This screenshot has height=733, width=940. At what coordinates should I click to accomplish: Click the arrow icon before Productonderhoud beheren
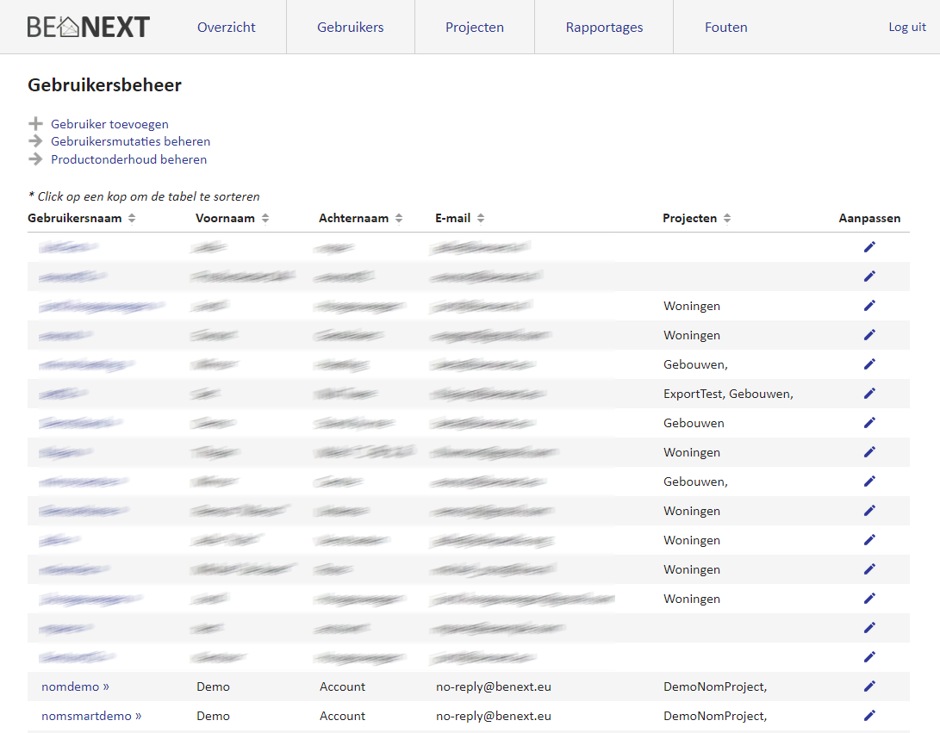35,158
